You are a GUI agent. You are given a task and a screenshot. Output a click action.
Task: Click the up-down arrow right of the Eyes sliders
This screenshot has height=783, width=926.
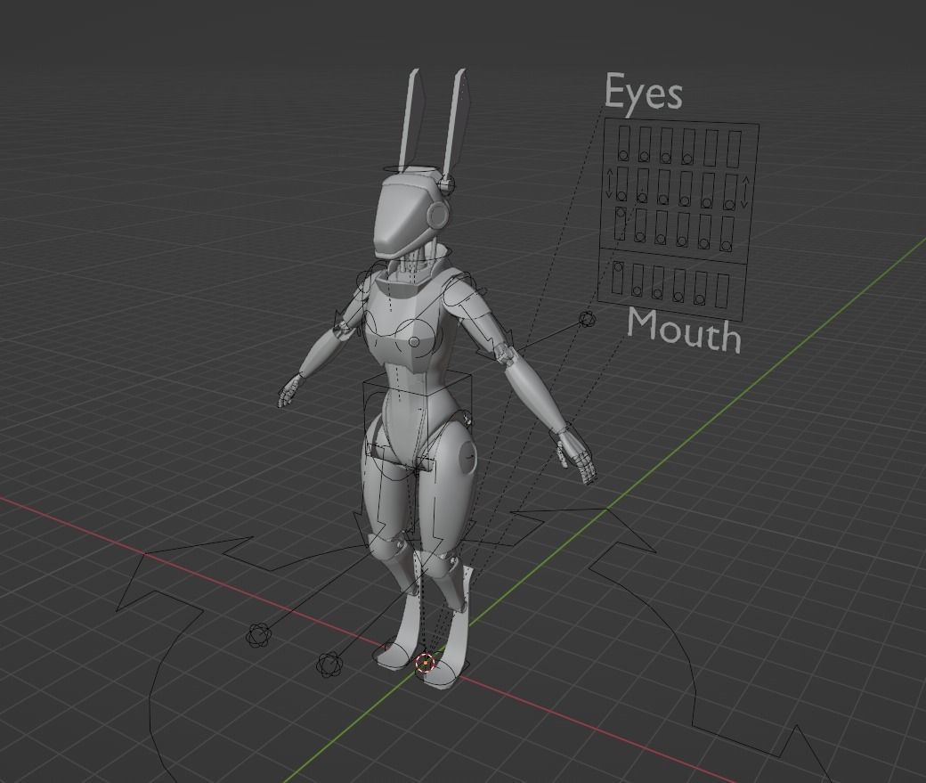(744, 192)
